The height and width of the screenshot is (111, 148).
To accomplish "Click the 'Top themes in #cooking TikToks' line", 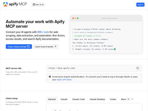I will (x=88, y=43).
